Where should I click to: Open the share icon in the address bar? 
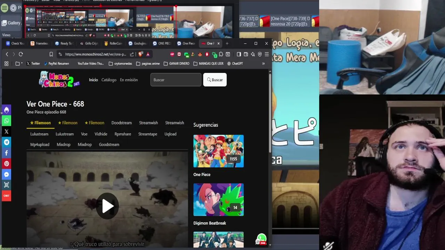132,54
